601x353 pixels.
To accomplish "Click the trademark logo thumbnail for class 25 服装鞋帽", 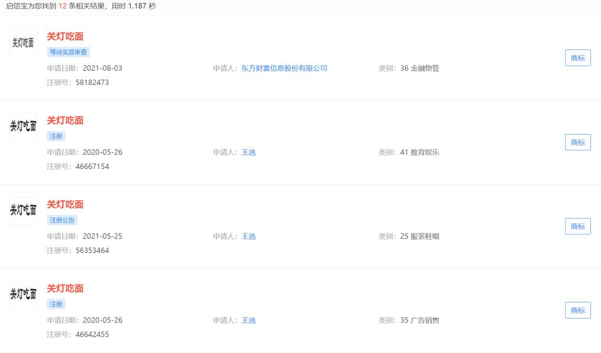I will [x=23, y=211].
